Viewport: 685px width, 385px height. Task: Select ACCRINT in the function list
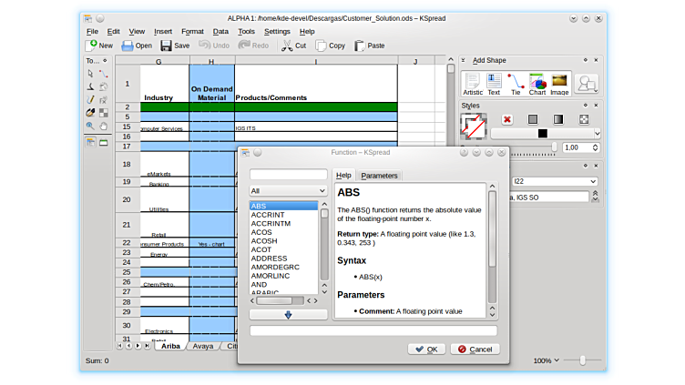[x=268, y=215]
